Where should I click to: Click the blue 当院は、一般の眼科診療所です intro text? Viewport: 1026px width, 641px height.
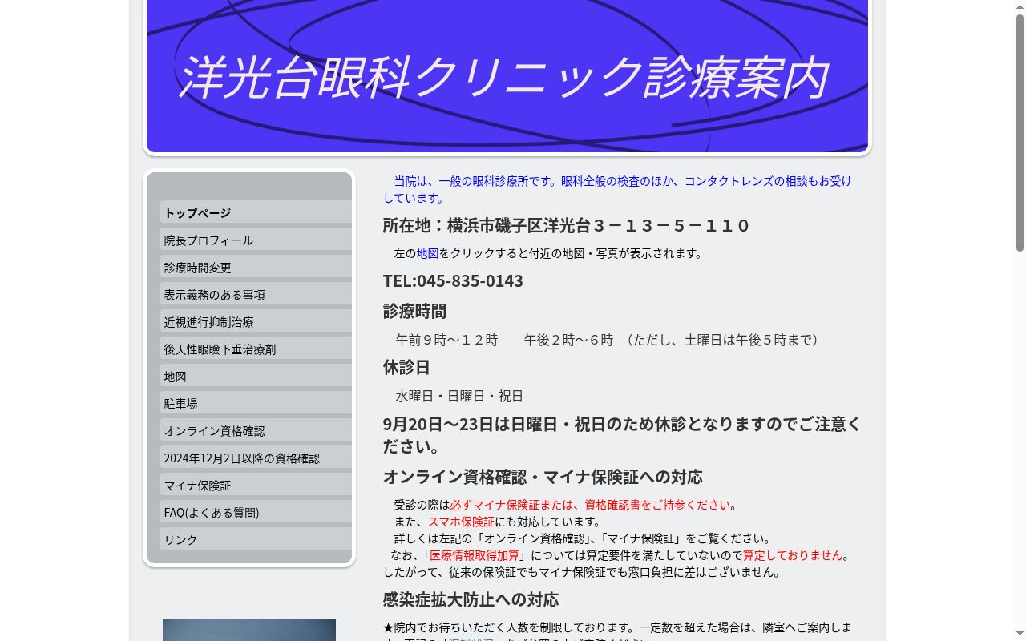point(617,189)
